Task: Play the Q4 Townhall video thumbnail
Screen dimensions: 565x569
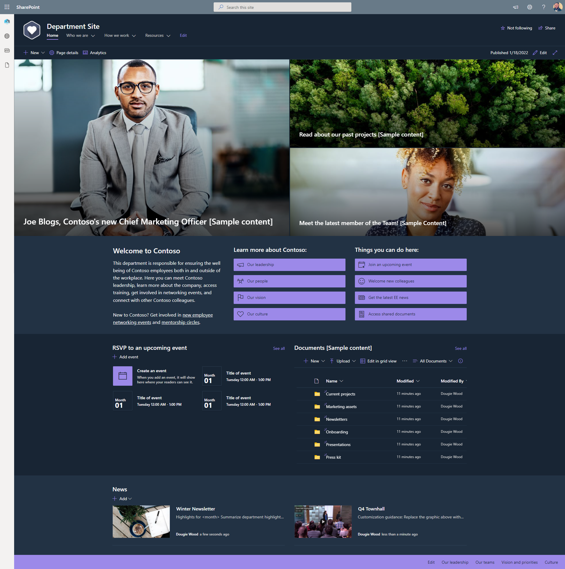Action: pyautogui.click(x=323, y=522)
